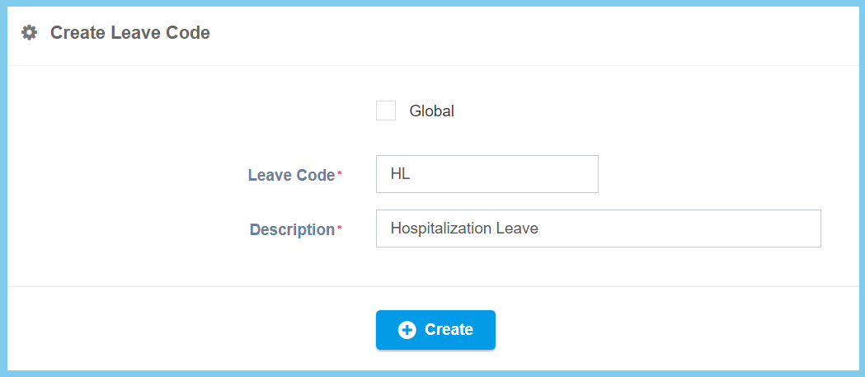This screenshot has height=377, width=865.
Task: Click the Create Leave Code heading
Action: (x=129, y=33)
